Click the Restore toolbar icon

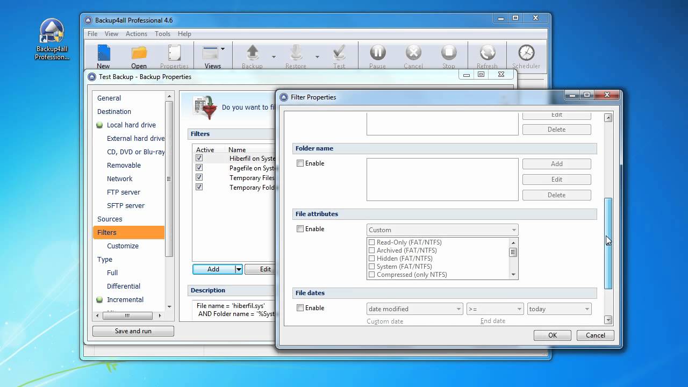tap(296, 53)
